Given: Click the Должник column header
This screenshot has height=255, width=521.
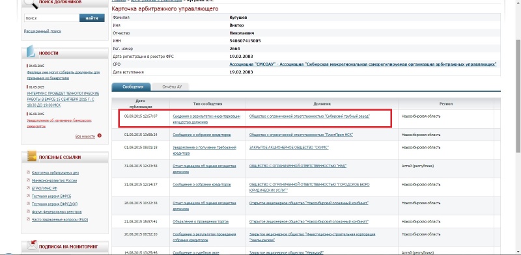Looking at the screenshot, I should click(x=322, y=104).
